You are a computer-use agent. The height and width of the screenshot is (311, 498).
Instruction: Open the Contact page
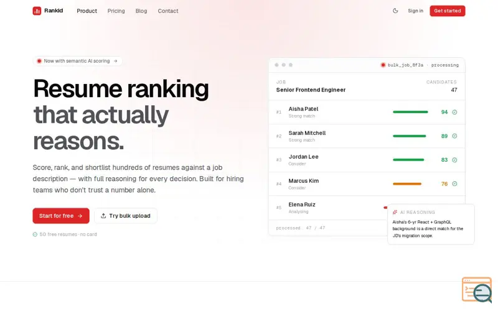[x=168, y=11]
